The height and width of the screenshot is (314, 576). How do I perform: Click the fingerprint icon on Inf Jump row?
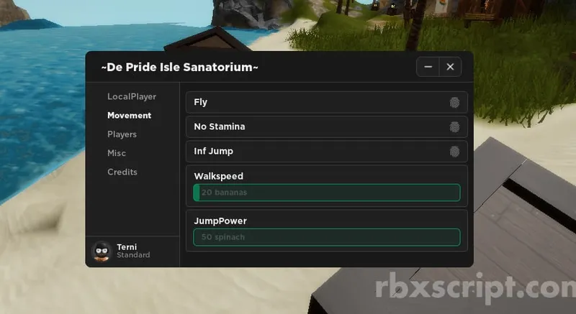(454, 152)
